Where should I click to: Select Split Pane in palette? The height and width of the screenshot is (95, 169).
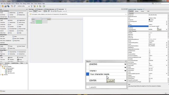tap(20, 13)
